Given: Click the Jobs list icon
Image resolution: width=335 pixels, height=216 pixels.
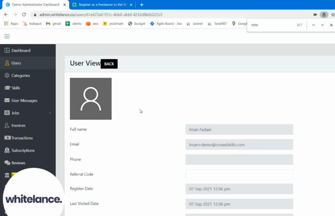Looking at the screenshot, I should tap(7, 113).
